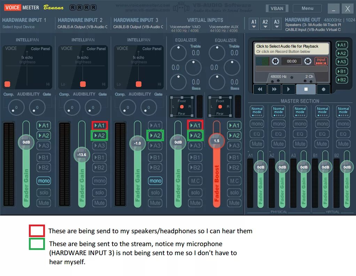Toggle B2 routing on Voicemeeter AUX strip
356x276 pixels.
[234, 168]
